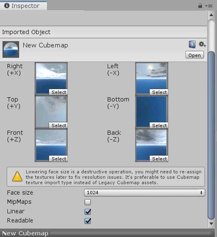Click the yellow warning triangle icon
The width and height of the screenshot is (217, 237).
17,176
